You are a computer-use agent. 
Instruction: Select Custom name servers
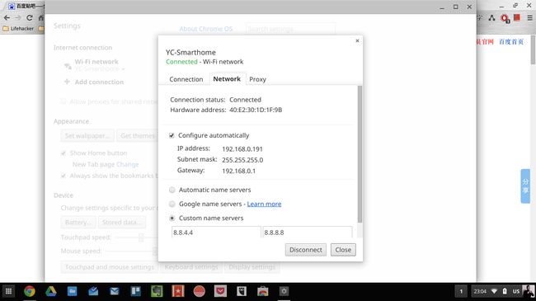pyautogui.click(x=172, y=219)
